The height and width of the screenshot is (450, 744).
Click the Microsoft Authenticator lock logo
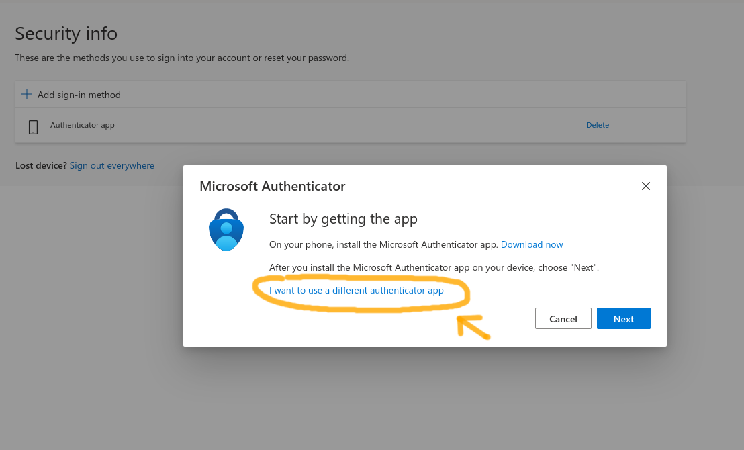coord(226,229)
